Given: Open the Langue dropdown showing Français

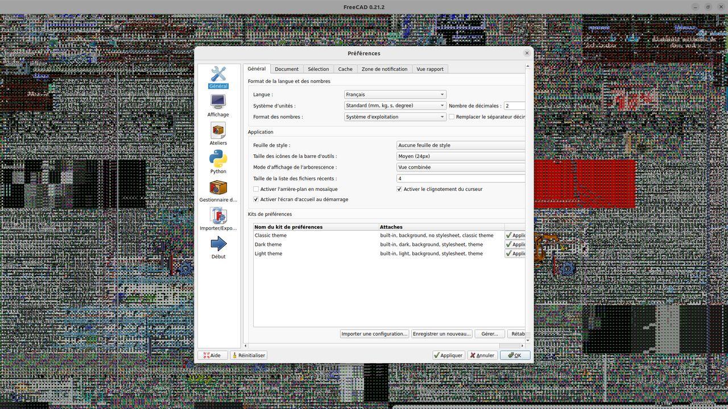Looking at the screenshot, I should coord(395,95).
